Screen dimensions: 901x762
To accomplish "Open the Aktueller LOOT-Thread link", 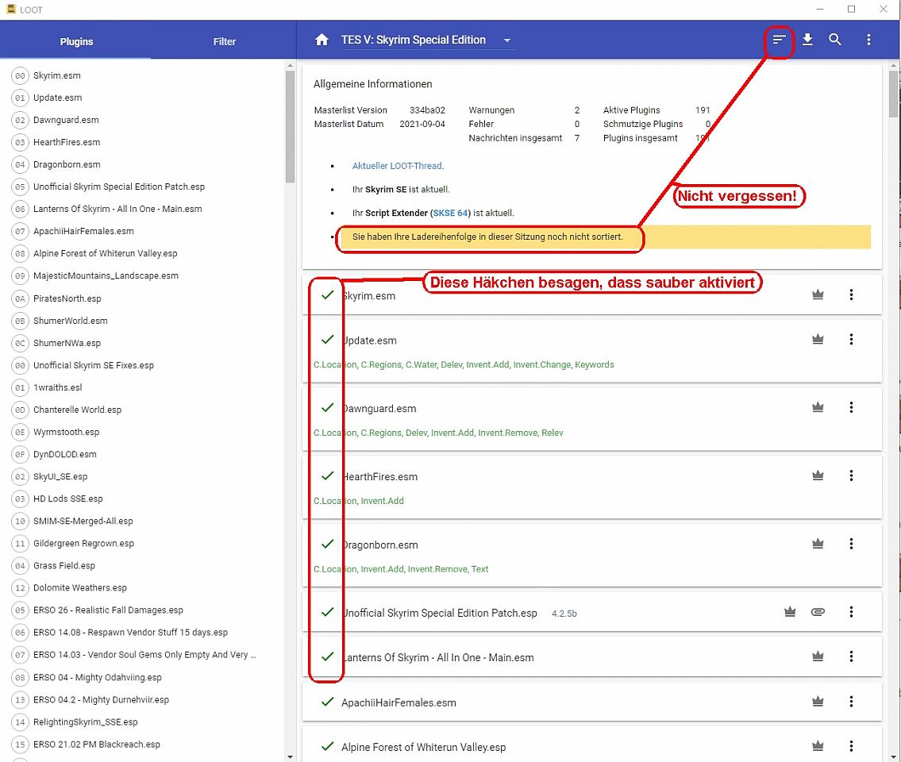I will point(397,166).
